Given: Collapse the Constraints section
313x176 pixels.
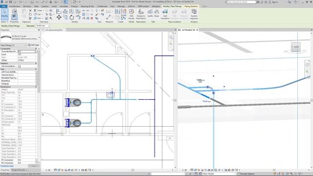Looking at the screenshot, I should (x=36, y=49).
